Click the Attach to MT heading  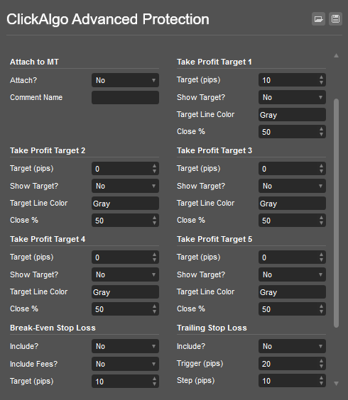click(x=34, y=62)
